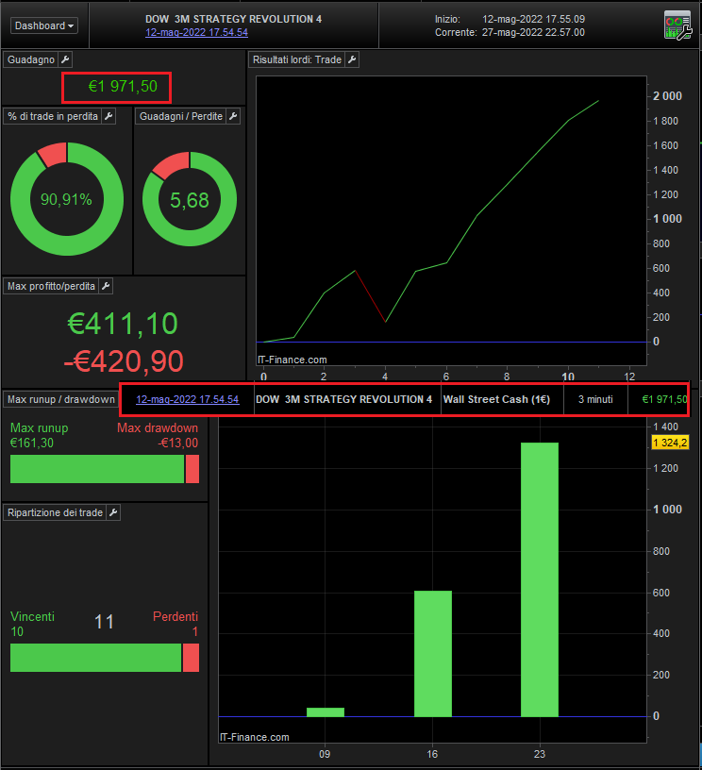Click wrench icon beside Guadagni / Perdite
702x770 pixels.
point(233,116)
